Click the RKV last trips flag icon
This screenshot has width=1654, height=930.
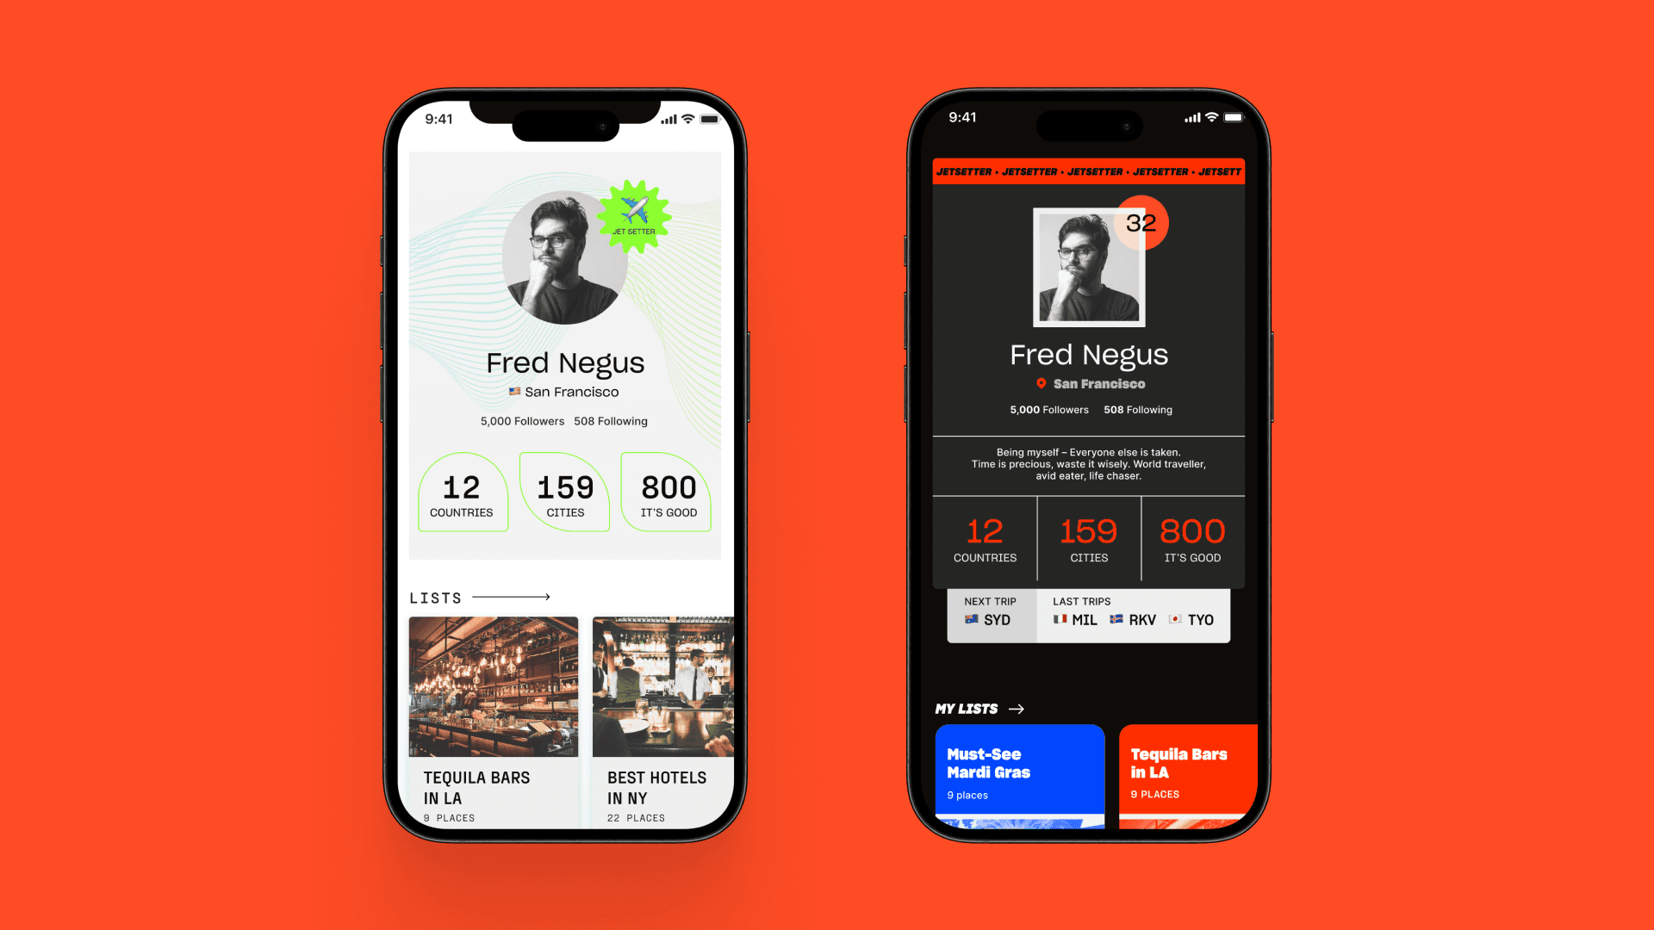click(1119, 619)
